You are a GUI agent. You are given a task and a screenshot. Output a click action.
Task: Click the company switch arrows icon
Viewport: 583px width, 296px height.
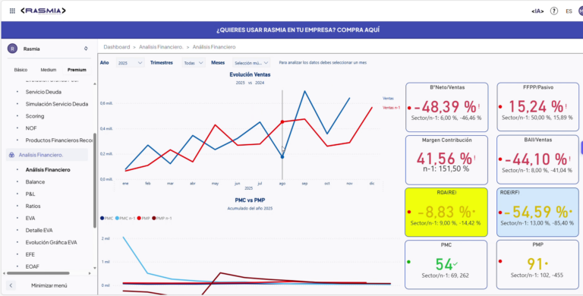click(86, 49)
